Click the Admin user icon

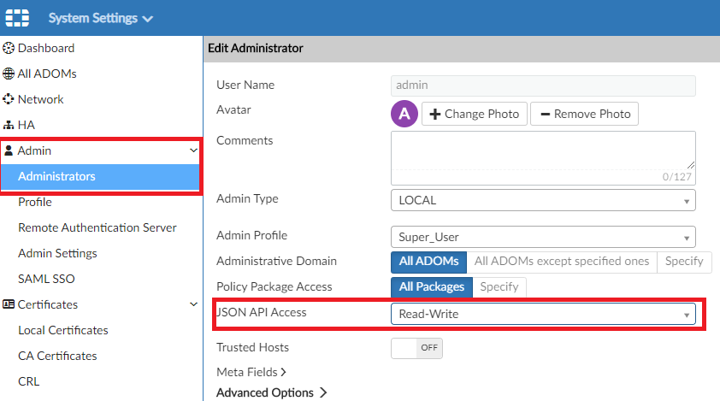tap(9, 151)
